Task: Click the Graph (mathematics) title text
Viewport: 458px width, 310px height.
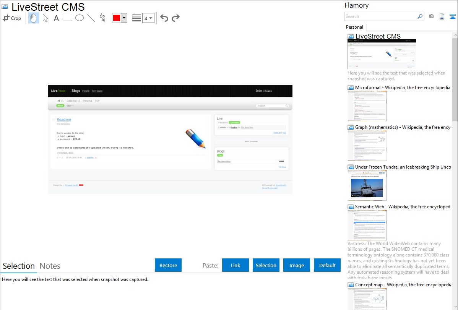Action: tap(403, 127)
